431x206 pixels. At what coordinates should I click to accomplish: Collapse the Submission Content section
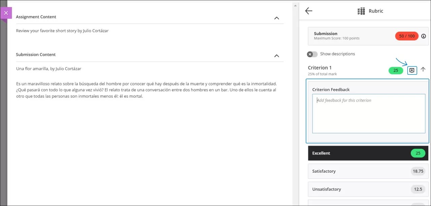[276, 56]
